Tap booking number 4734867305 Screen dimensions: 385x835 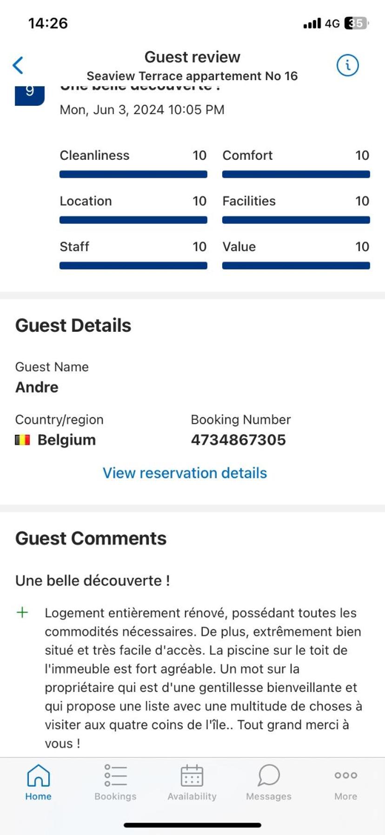[239, 440]
